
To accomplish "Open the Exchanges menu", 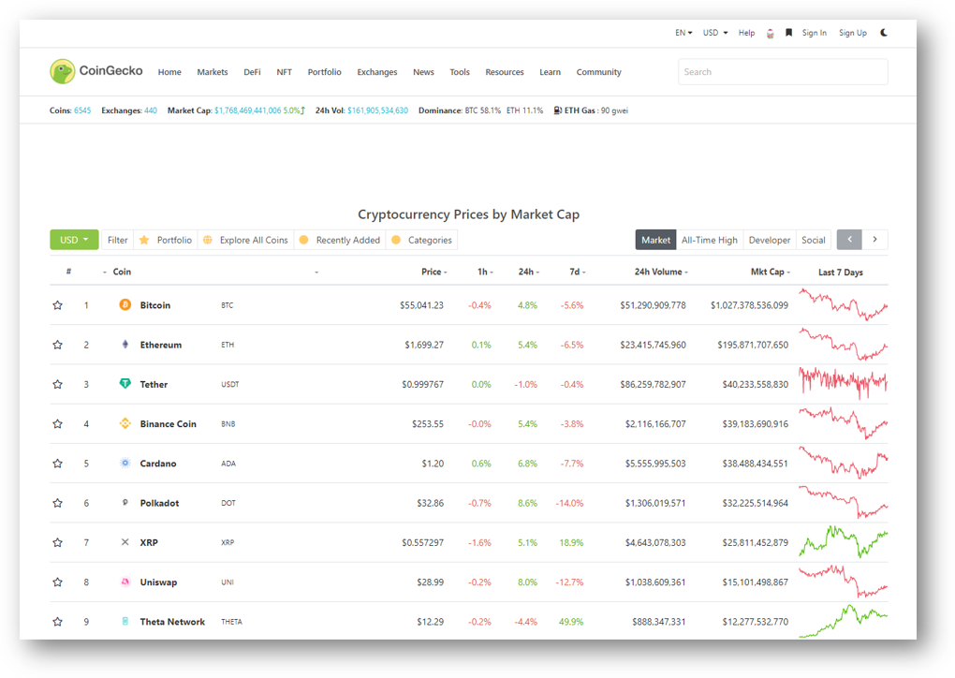I will (x=377, y=72).
